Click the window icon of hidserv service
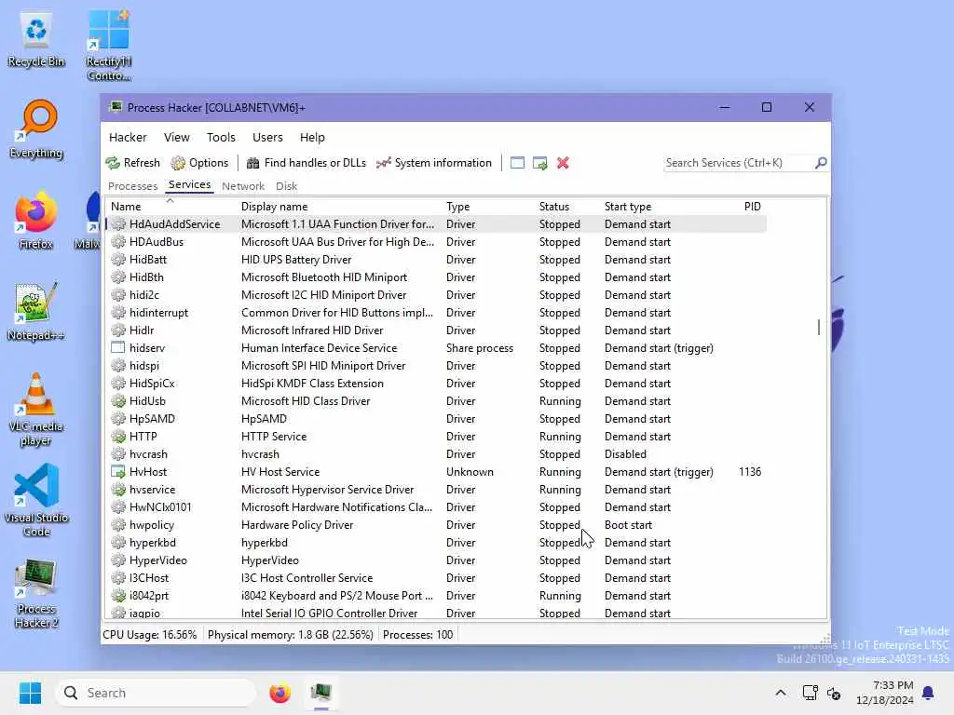The image size is (954, 715). coord(118,348)
